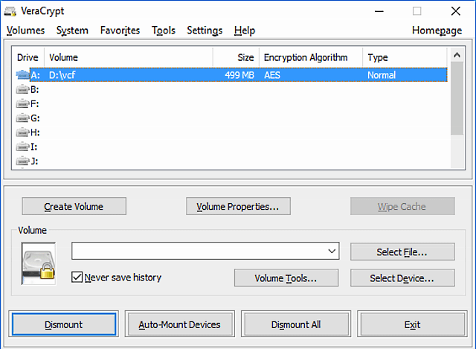Open the Favorites menu
This screenshot has width=476, height=349.
coord(120,31)
